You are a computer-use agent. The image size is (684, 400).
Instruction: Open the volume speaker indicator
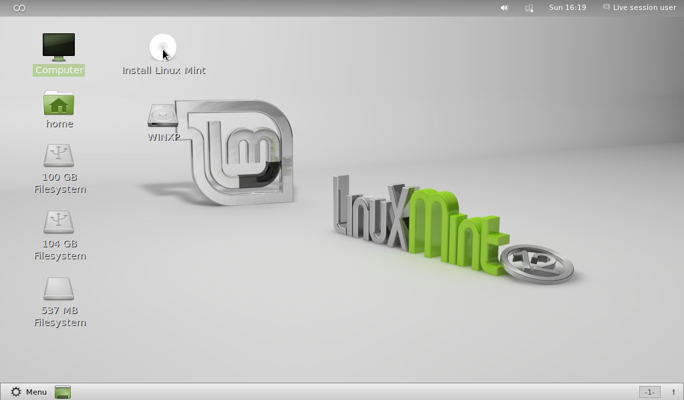coord(504,8)
